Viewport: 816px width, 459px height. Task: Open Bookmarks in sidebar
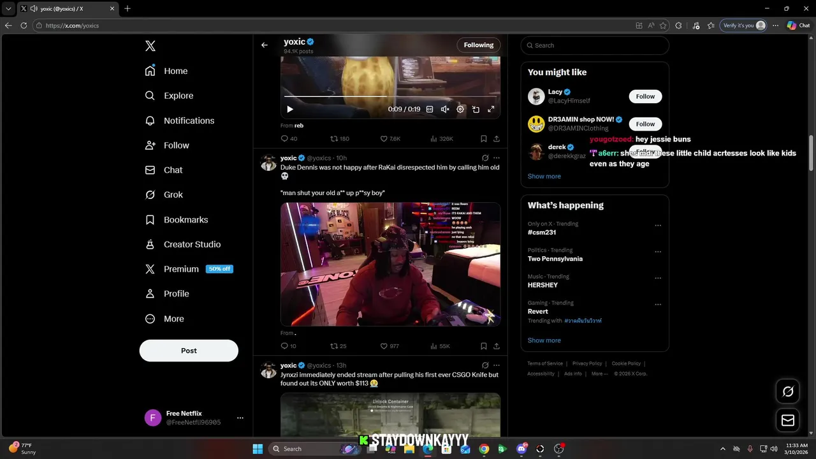[x=177, y=219]
